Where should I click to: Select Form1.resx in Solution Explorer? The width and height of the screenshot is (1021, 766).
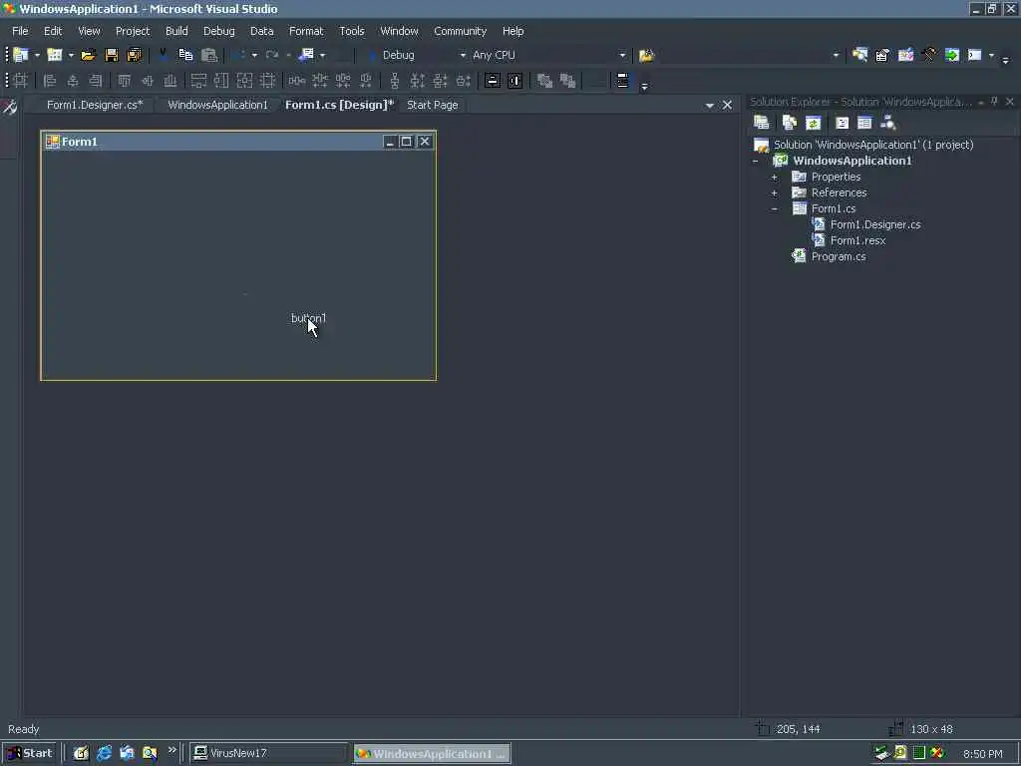click(x=857, y=240)
